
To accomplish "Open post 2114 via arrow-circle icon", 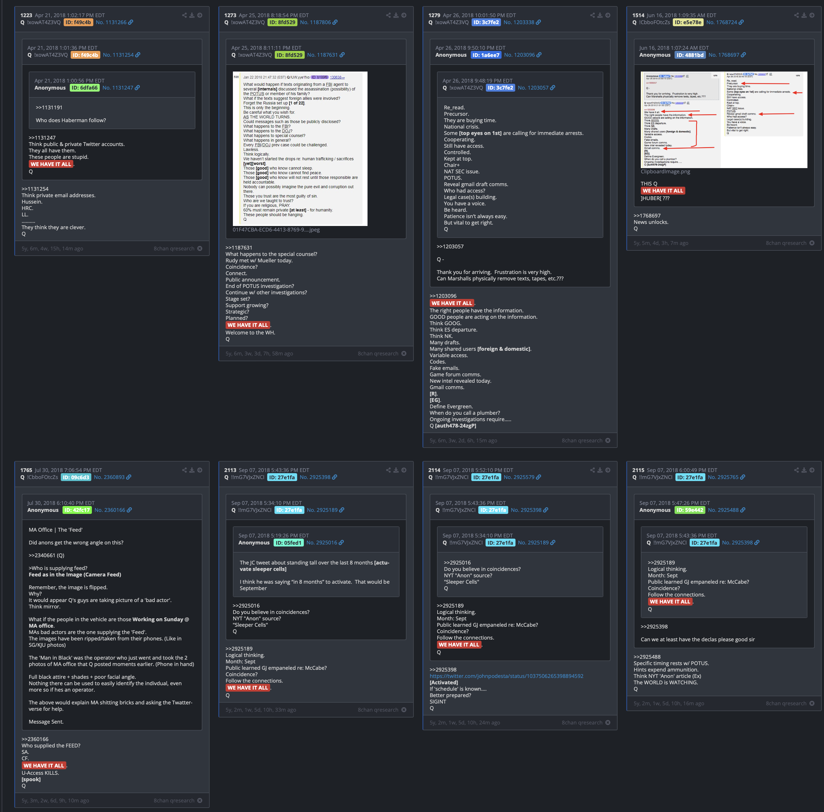I will click(607, 470).
